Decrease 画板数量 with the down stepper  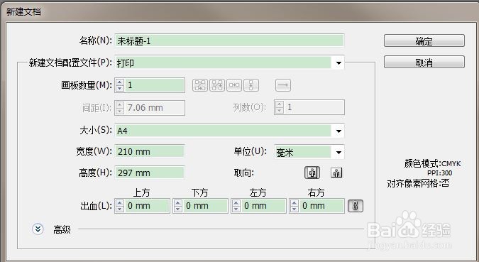pyautogui.click(x=120, y=88)
